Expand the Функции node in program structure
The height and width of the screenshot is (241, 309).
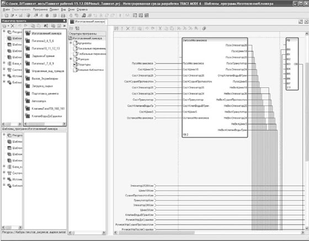(x=71, y=59)
